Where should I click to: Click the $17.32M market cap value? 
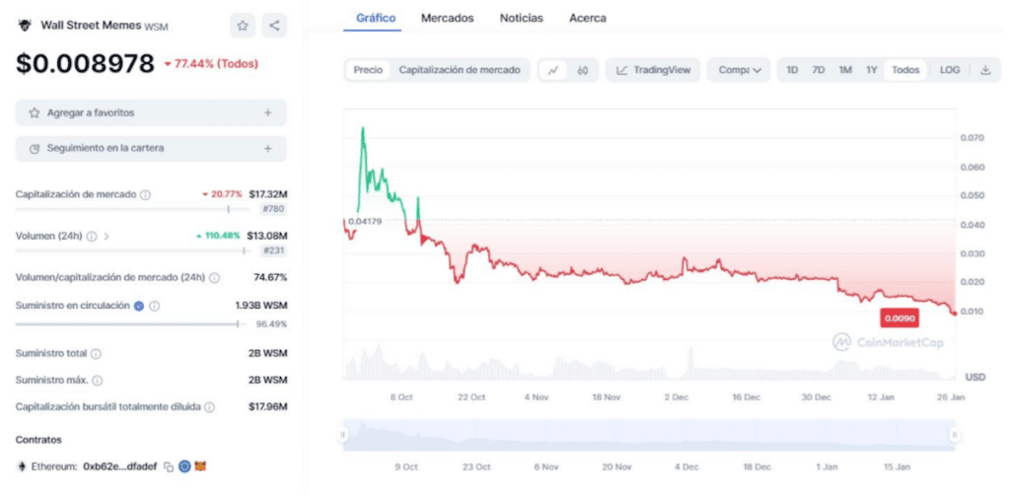268,194
